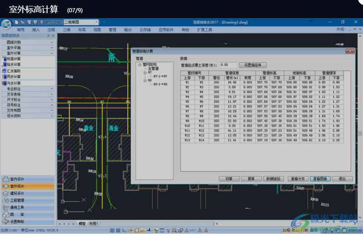Click the Save icon in quick toolbar
This screenshot has width=363, height=236.
point(29,22)
